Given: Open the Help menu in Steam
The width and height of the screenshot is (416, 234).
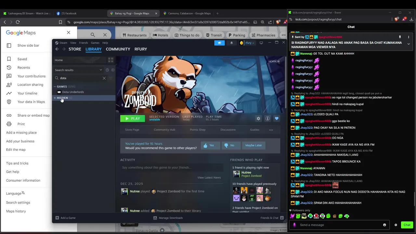Looking at the screenshot, I should pos(105,43).
